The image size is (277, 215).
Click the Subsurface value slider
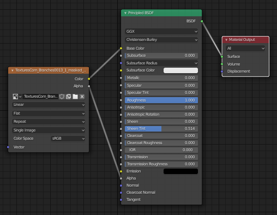pos(161,56)
